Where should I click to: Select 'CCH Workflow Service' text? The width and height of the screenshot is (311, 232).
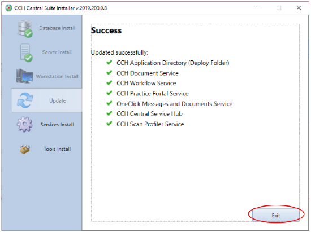(x=146, y=83)
